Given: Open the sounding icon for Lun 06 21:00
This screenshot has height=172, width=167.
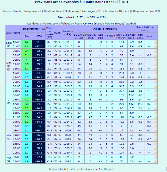Looking at the screenshot, I should (156, 117).
